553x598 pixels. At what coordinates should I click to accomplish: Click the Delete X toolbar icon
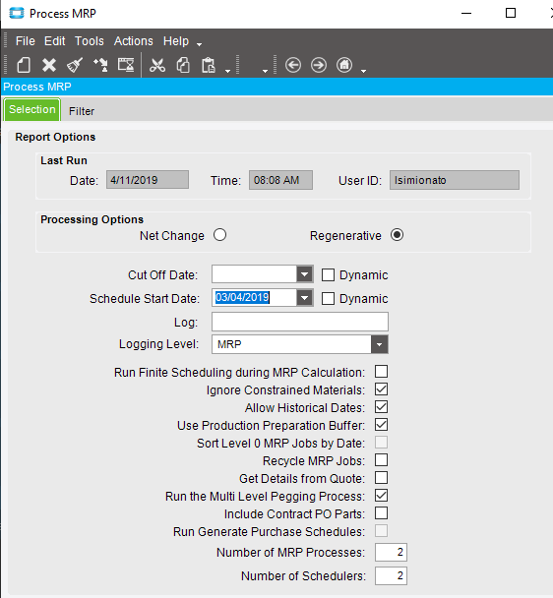point(49,65)
